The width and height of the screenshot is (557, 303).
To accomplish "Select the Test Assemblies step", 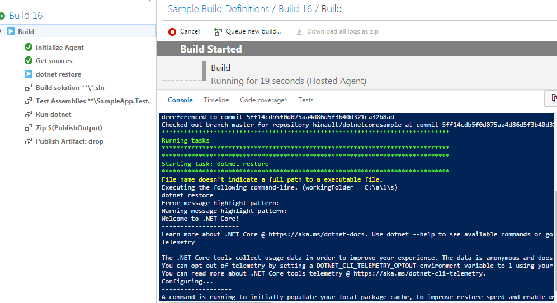I will pyautogui.click(x=94, y=101).
